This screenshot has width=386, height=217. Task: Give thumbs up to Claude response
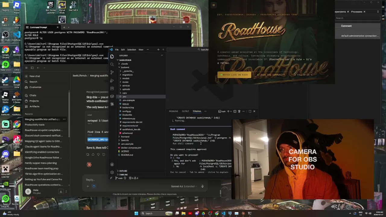coord(93,154)
